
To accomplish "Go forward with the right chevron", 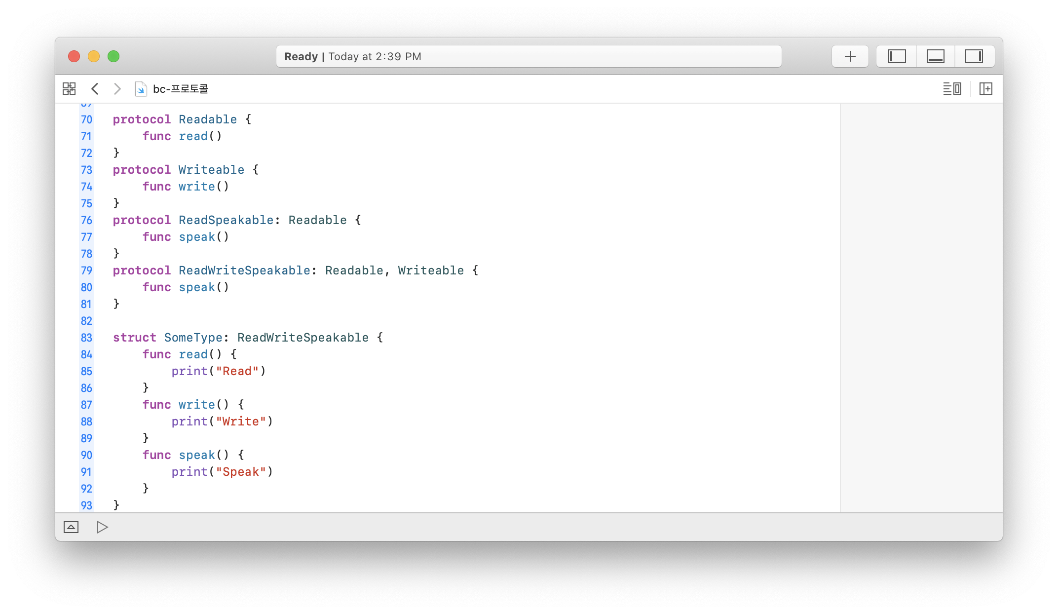I will click(117, 89).
